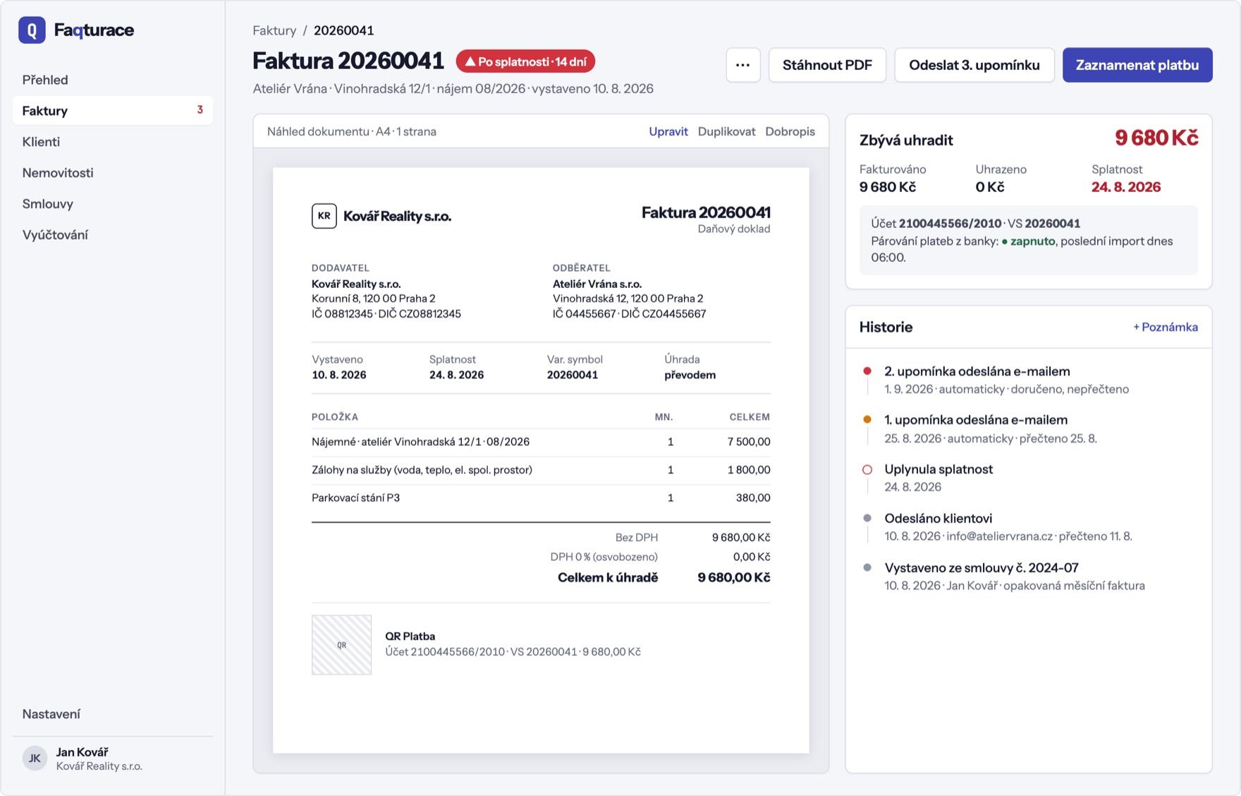Open the three-dots more actions menu
Image resolution: width=1241 pixels, height=796 pixels.
coord(743,65)
